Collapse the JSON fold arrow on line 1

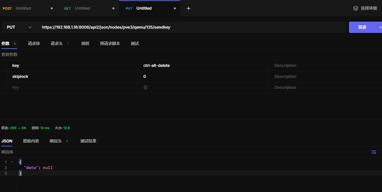(12, 162)
